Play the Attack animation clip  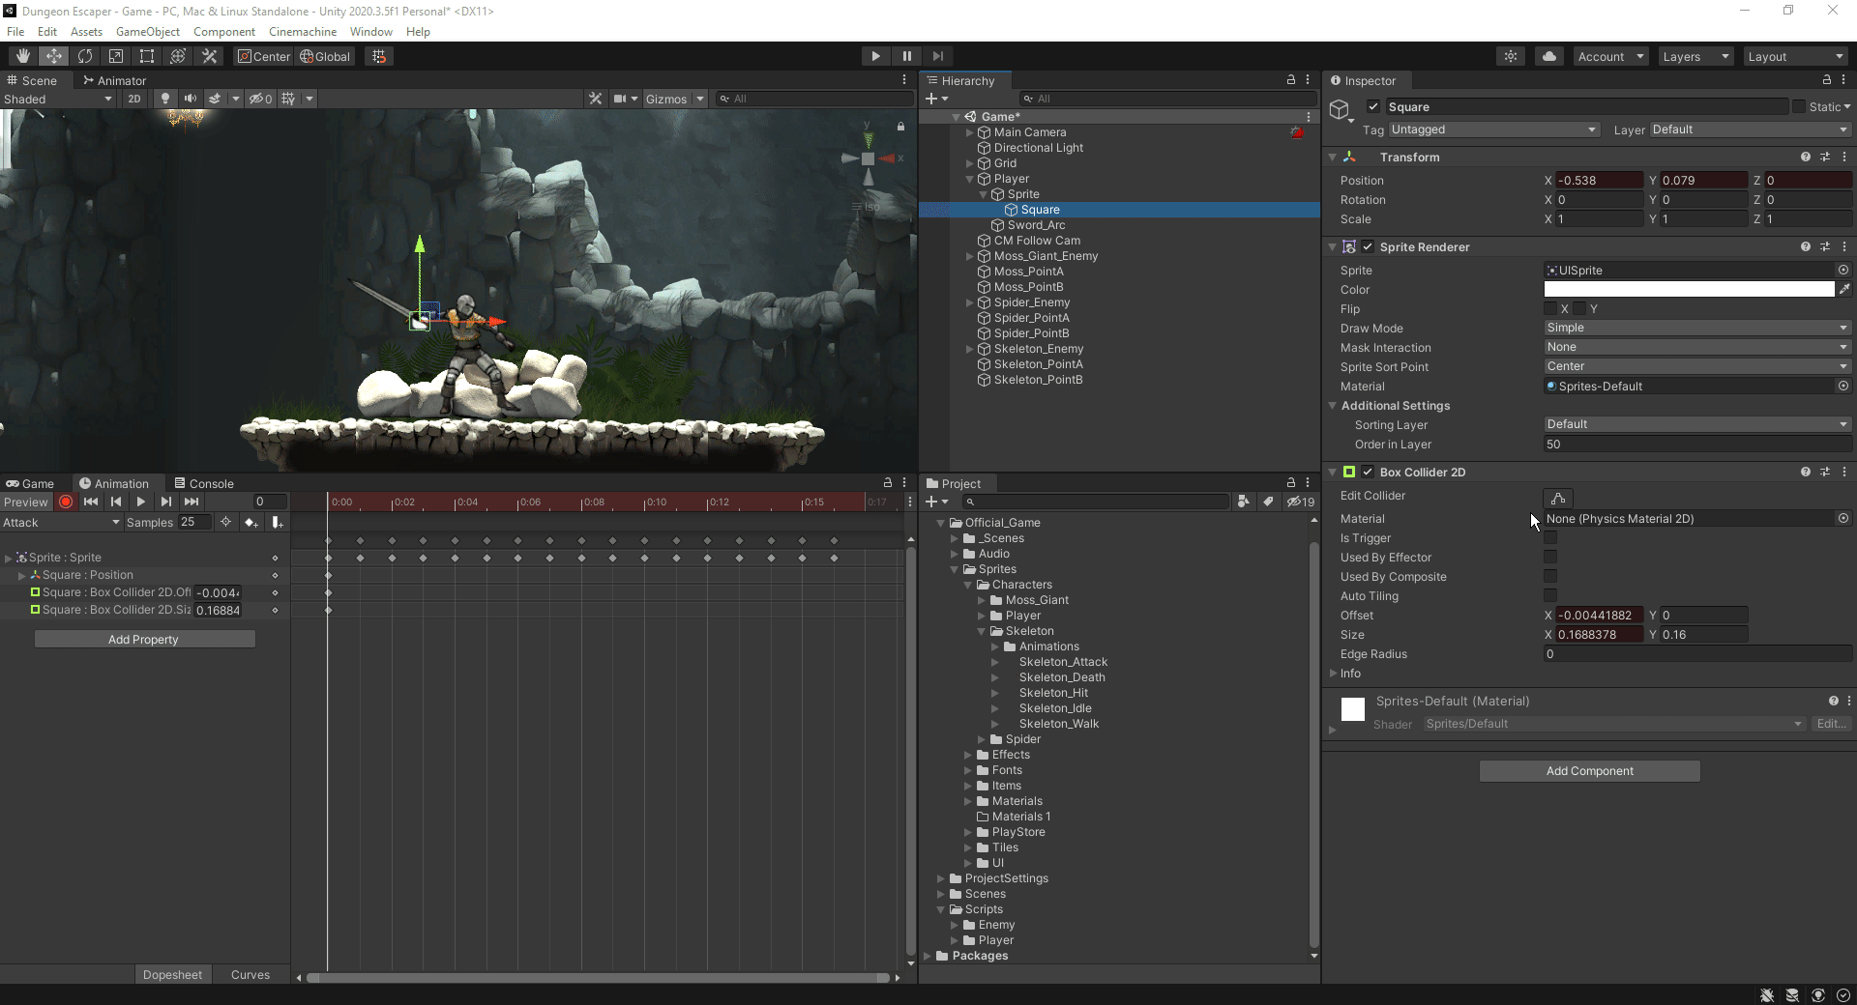[141, 502]
